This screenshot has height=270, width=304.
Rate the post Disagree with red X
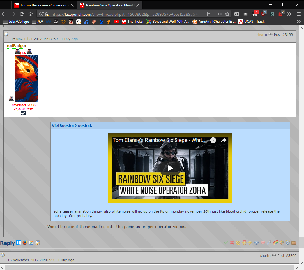click(x=232, y=243)
